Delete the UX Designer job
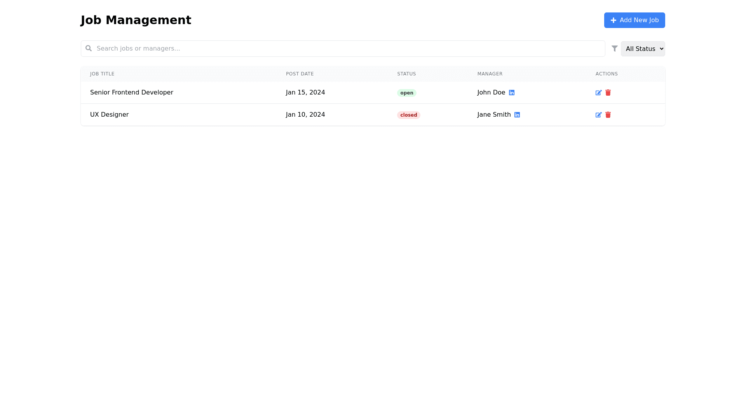The image size is (746, 420). pyautogui.click(x=608, y=115)
